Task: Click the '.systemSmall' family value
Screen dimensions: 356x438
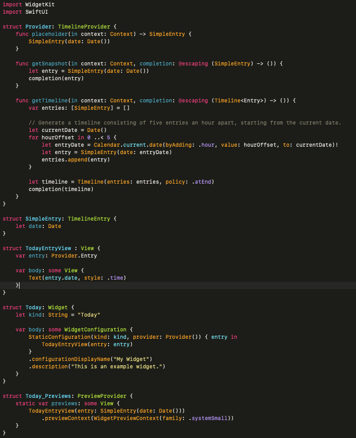Action: 208,418
